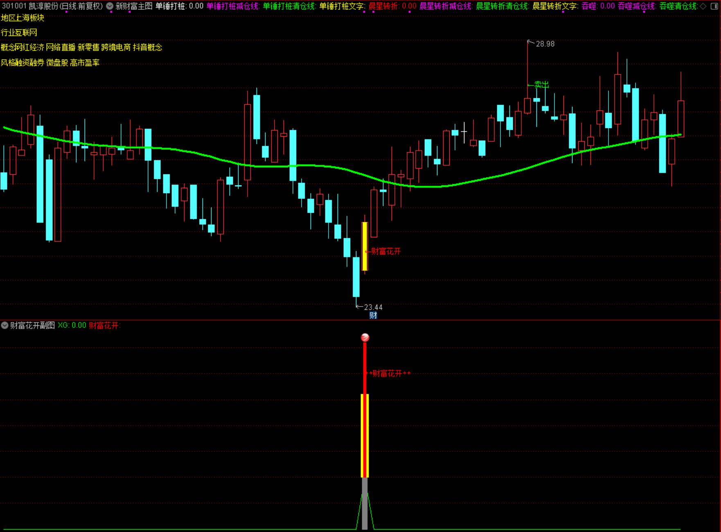Open the main chart indicator dropdown arrow
721x532 pixels.
click(110, 6)
